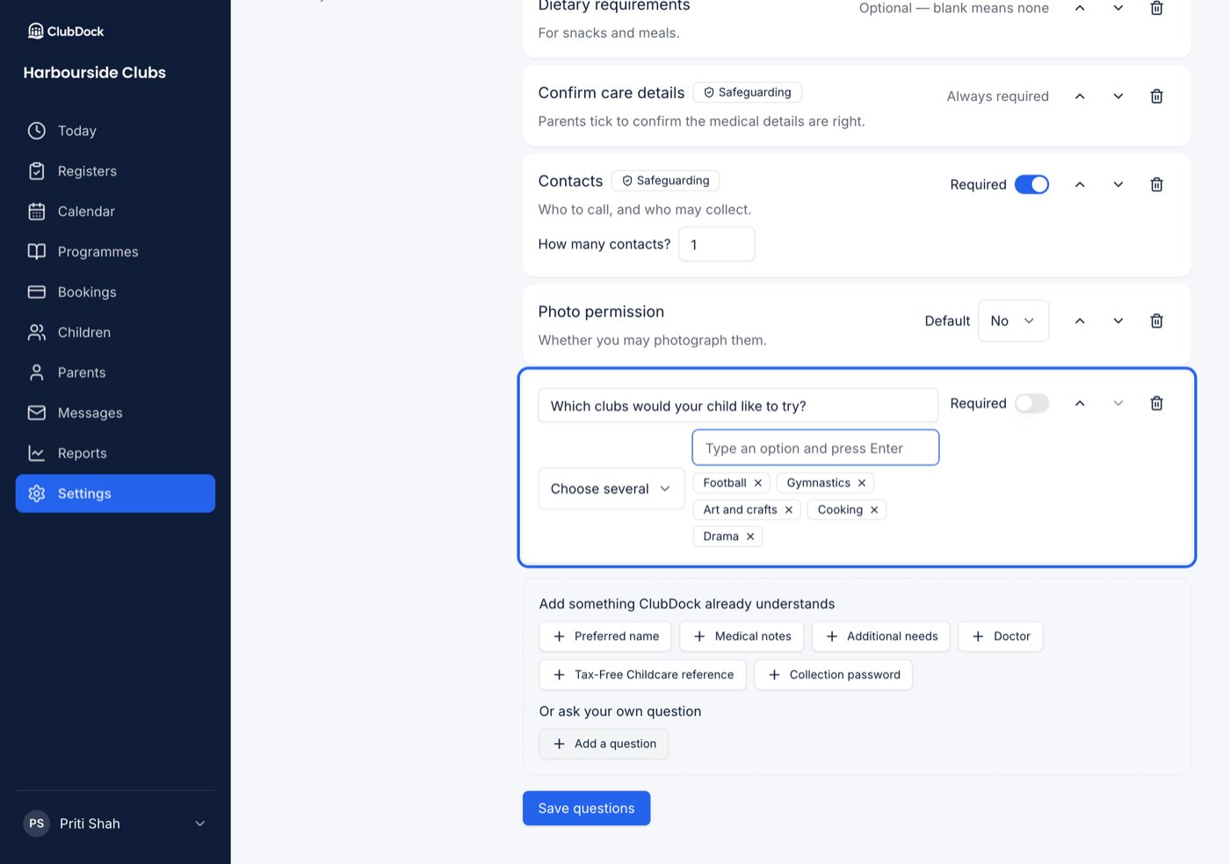Add the Tax-Free Childcare reference field
Screen dimensions: 1230x864
coord(642,675)
